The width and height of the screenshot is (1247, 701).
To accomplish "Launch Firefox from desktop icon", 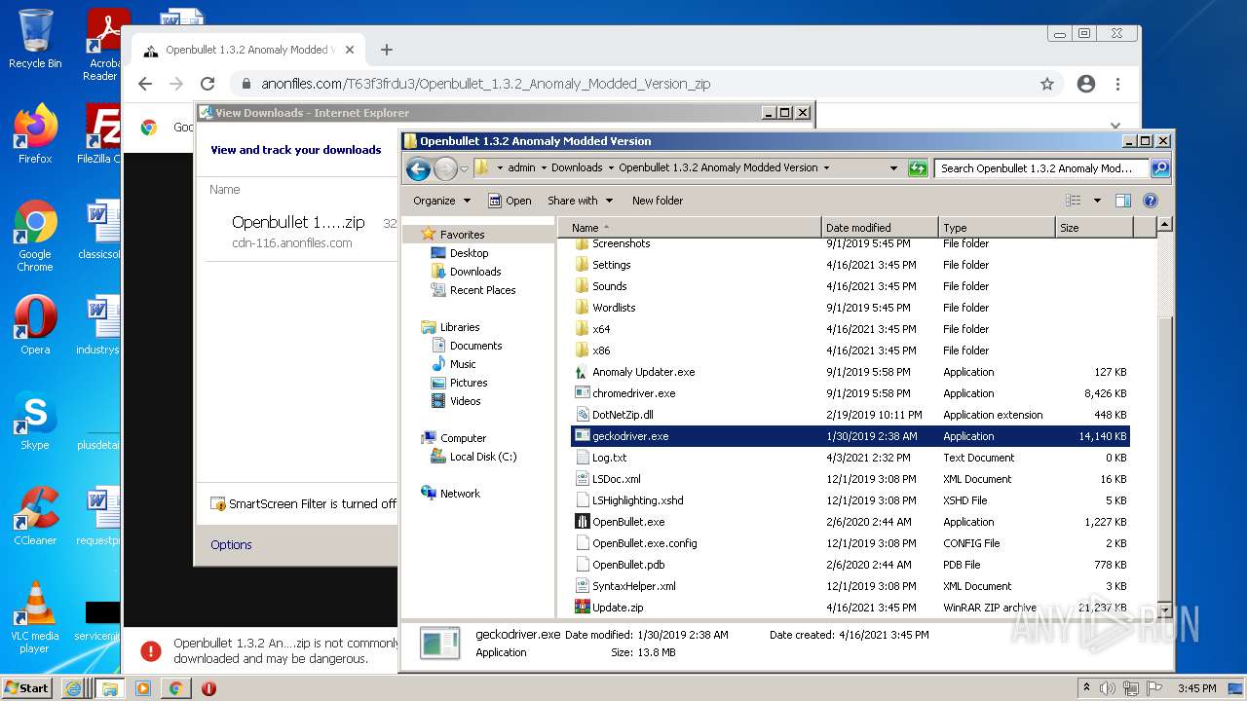I will click(35, 133).
